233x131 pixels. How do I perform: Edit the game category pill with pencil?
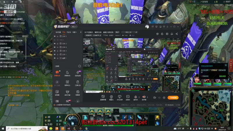[x=93, y=35]
